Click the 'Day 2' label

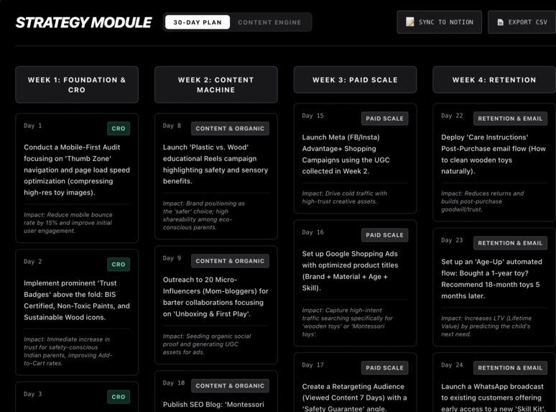coord(32,262)
